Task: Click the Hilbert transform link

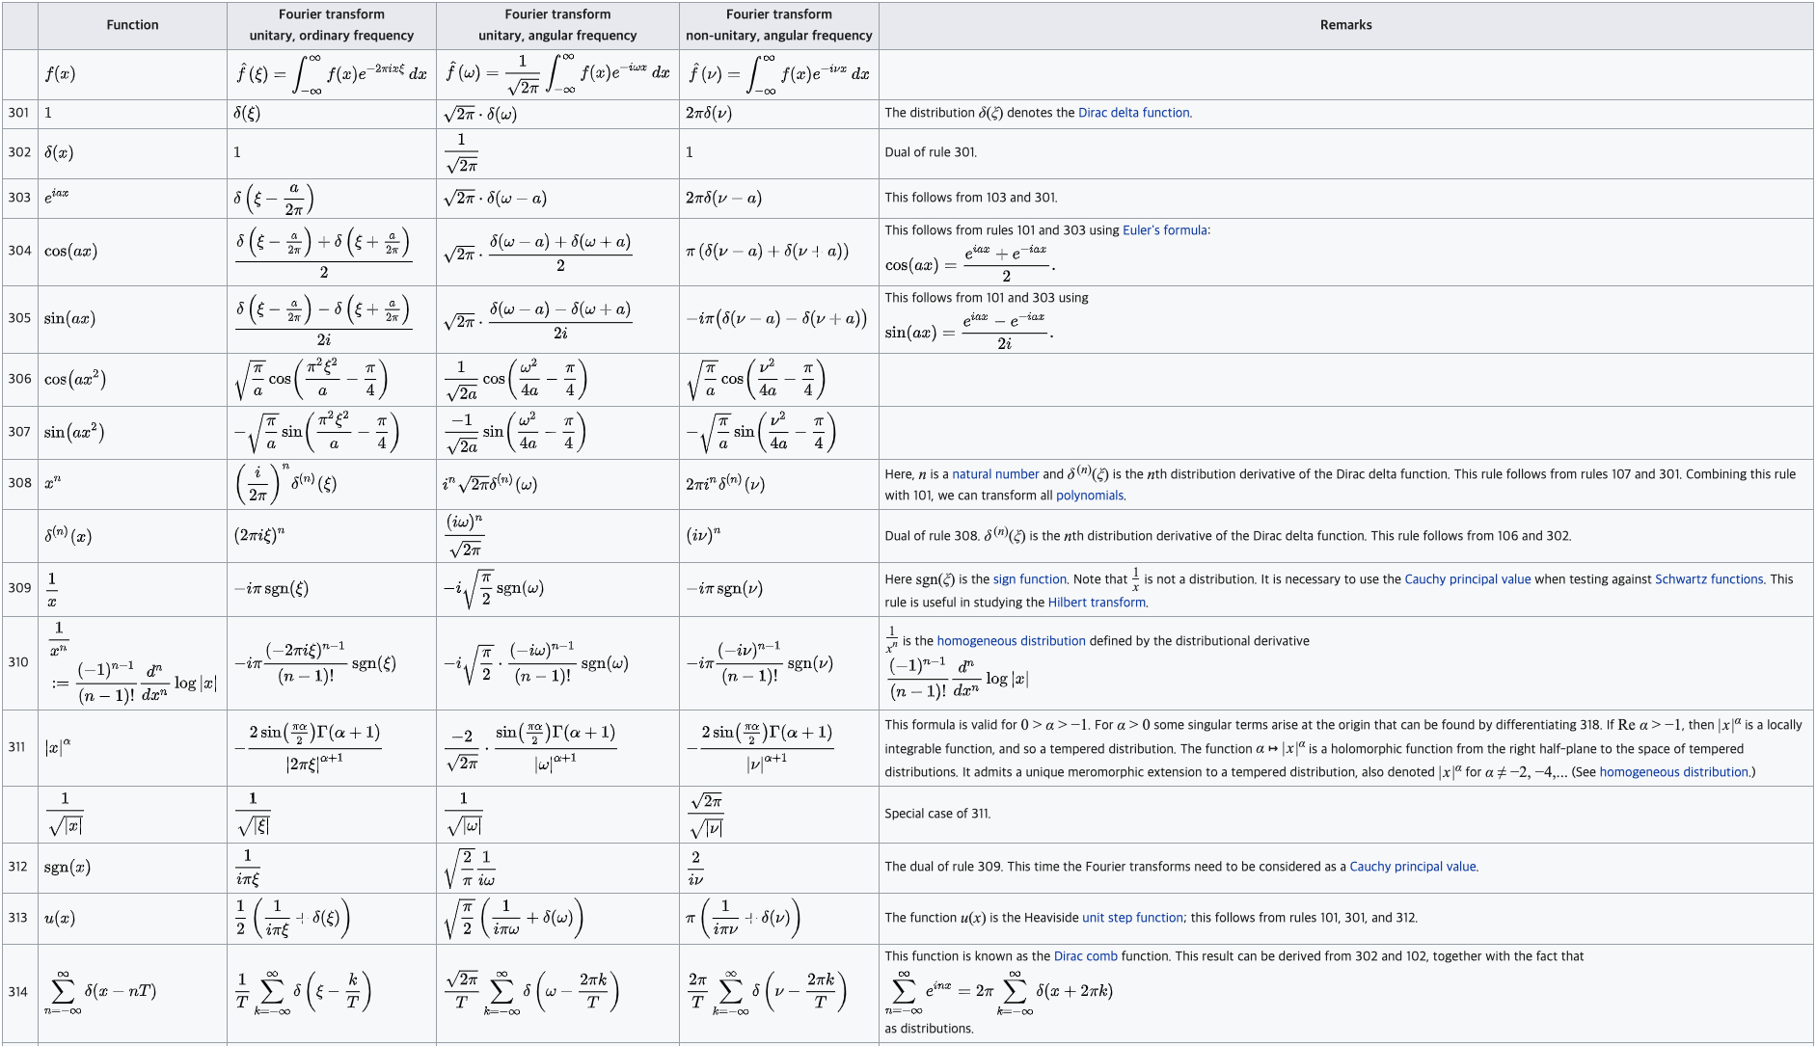Action: pos(1097,603)
